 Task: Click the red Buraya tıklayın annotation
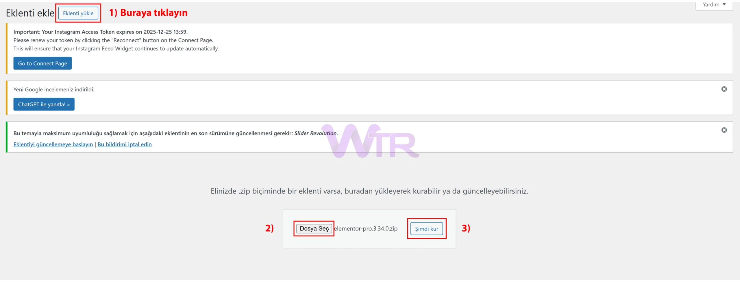(148, 13)
